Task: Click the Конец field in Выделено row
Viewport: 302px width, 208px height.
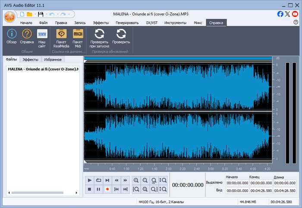Action: [x=261, y=183]
